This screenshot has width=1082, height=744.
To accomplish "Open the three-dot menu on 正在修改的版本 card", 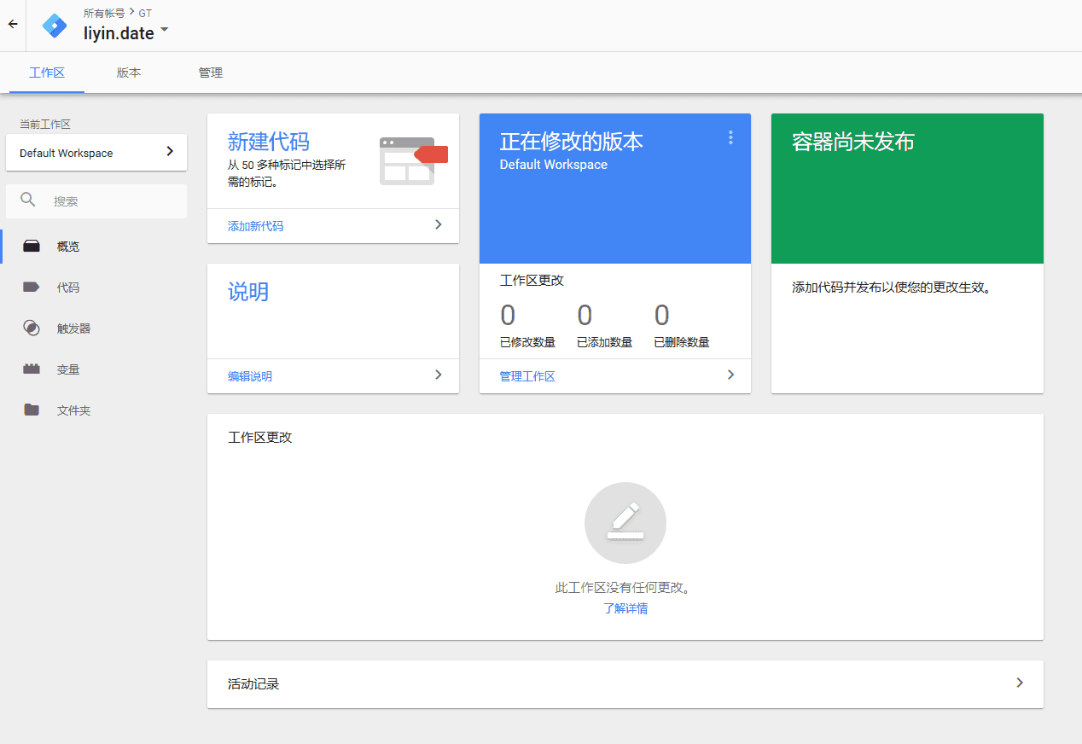I will 730,137.
